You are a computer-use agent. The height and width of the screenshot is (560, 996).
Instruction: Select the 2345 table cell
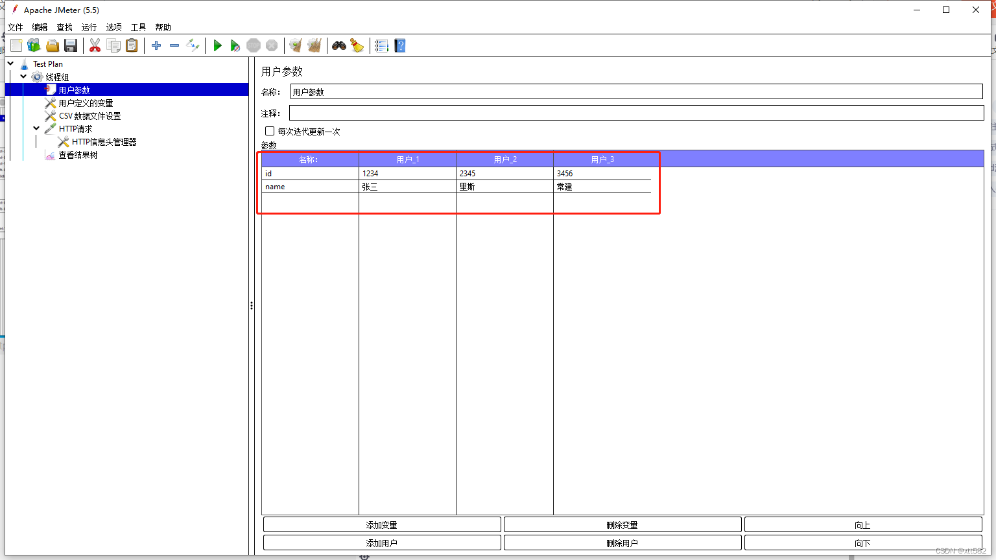click(x=504, y=173)
